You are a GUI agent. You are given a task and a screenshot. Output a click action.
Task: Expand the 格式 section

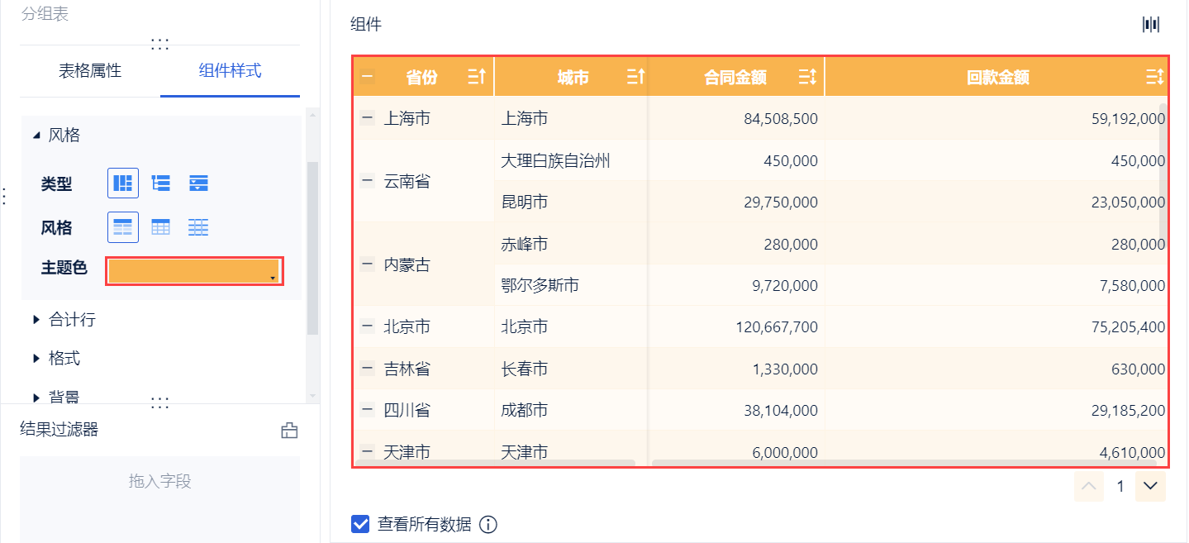click(36, 359)
